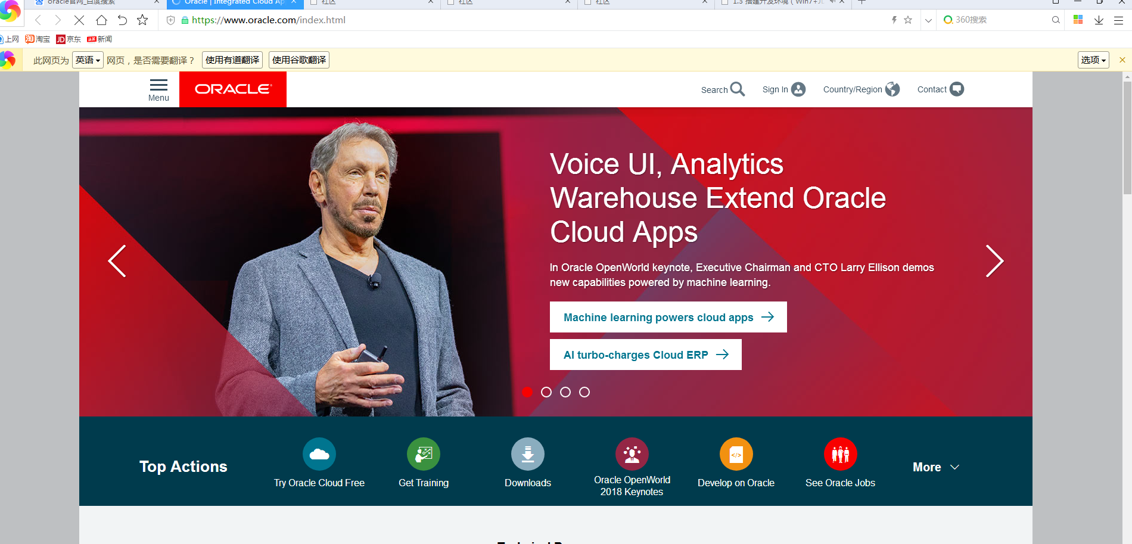The image size is (1132, 544).
Task: Click 使用谷歌翻译 button
Action: point(299,60)
